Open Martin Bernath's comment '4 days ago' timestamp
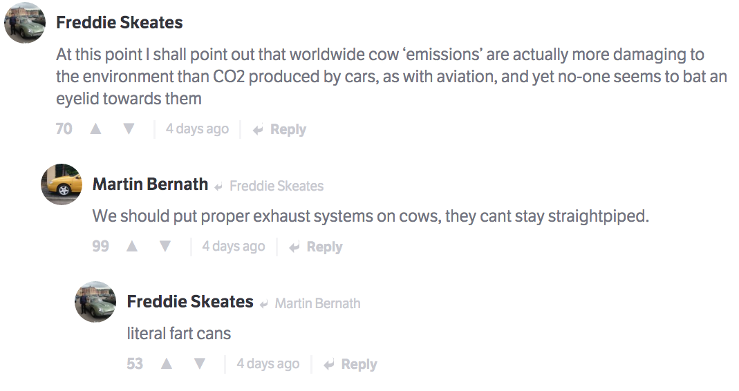The image size is (739, 391). (233, 247)
